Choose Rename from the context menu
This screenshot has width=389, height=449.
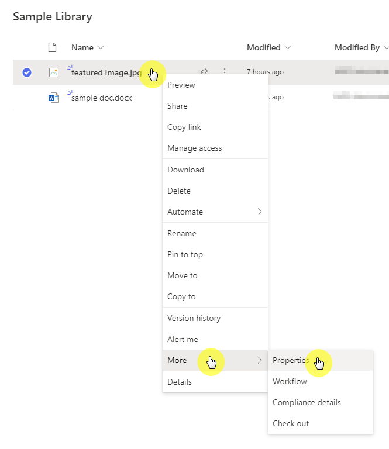tap(215, 233)
